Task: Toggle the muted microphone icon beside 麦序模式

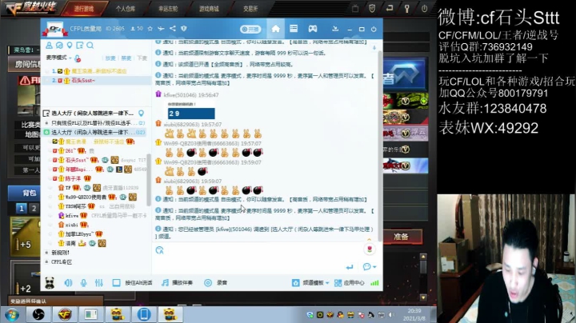Action: click(x=78, y=58)
